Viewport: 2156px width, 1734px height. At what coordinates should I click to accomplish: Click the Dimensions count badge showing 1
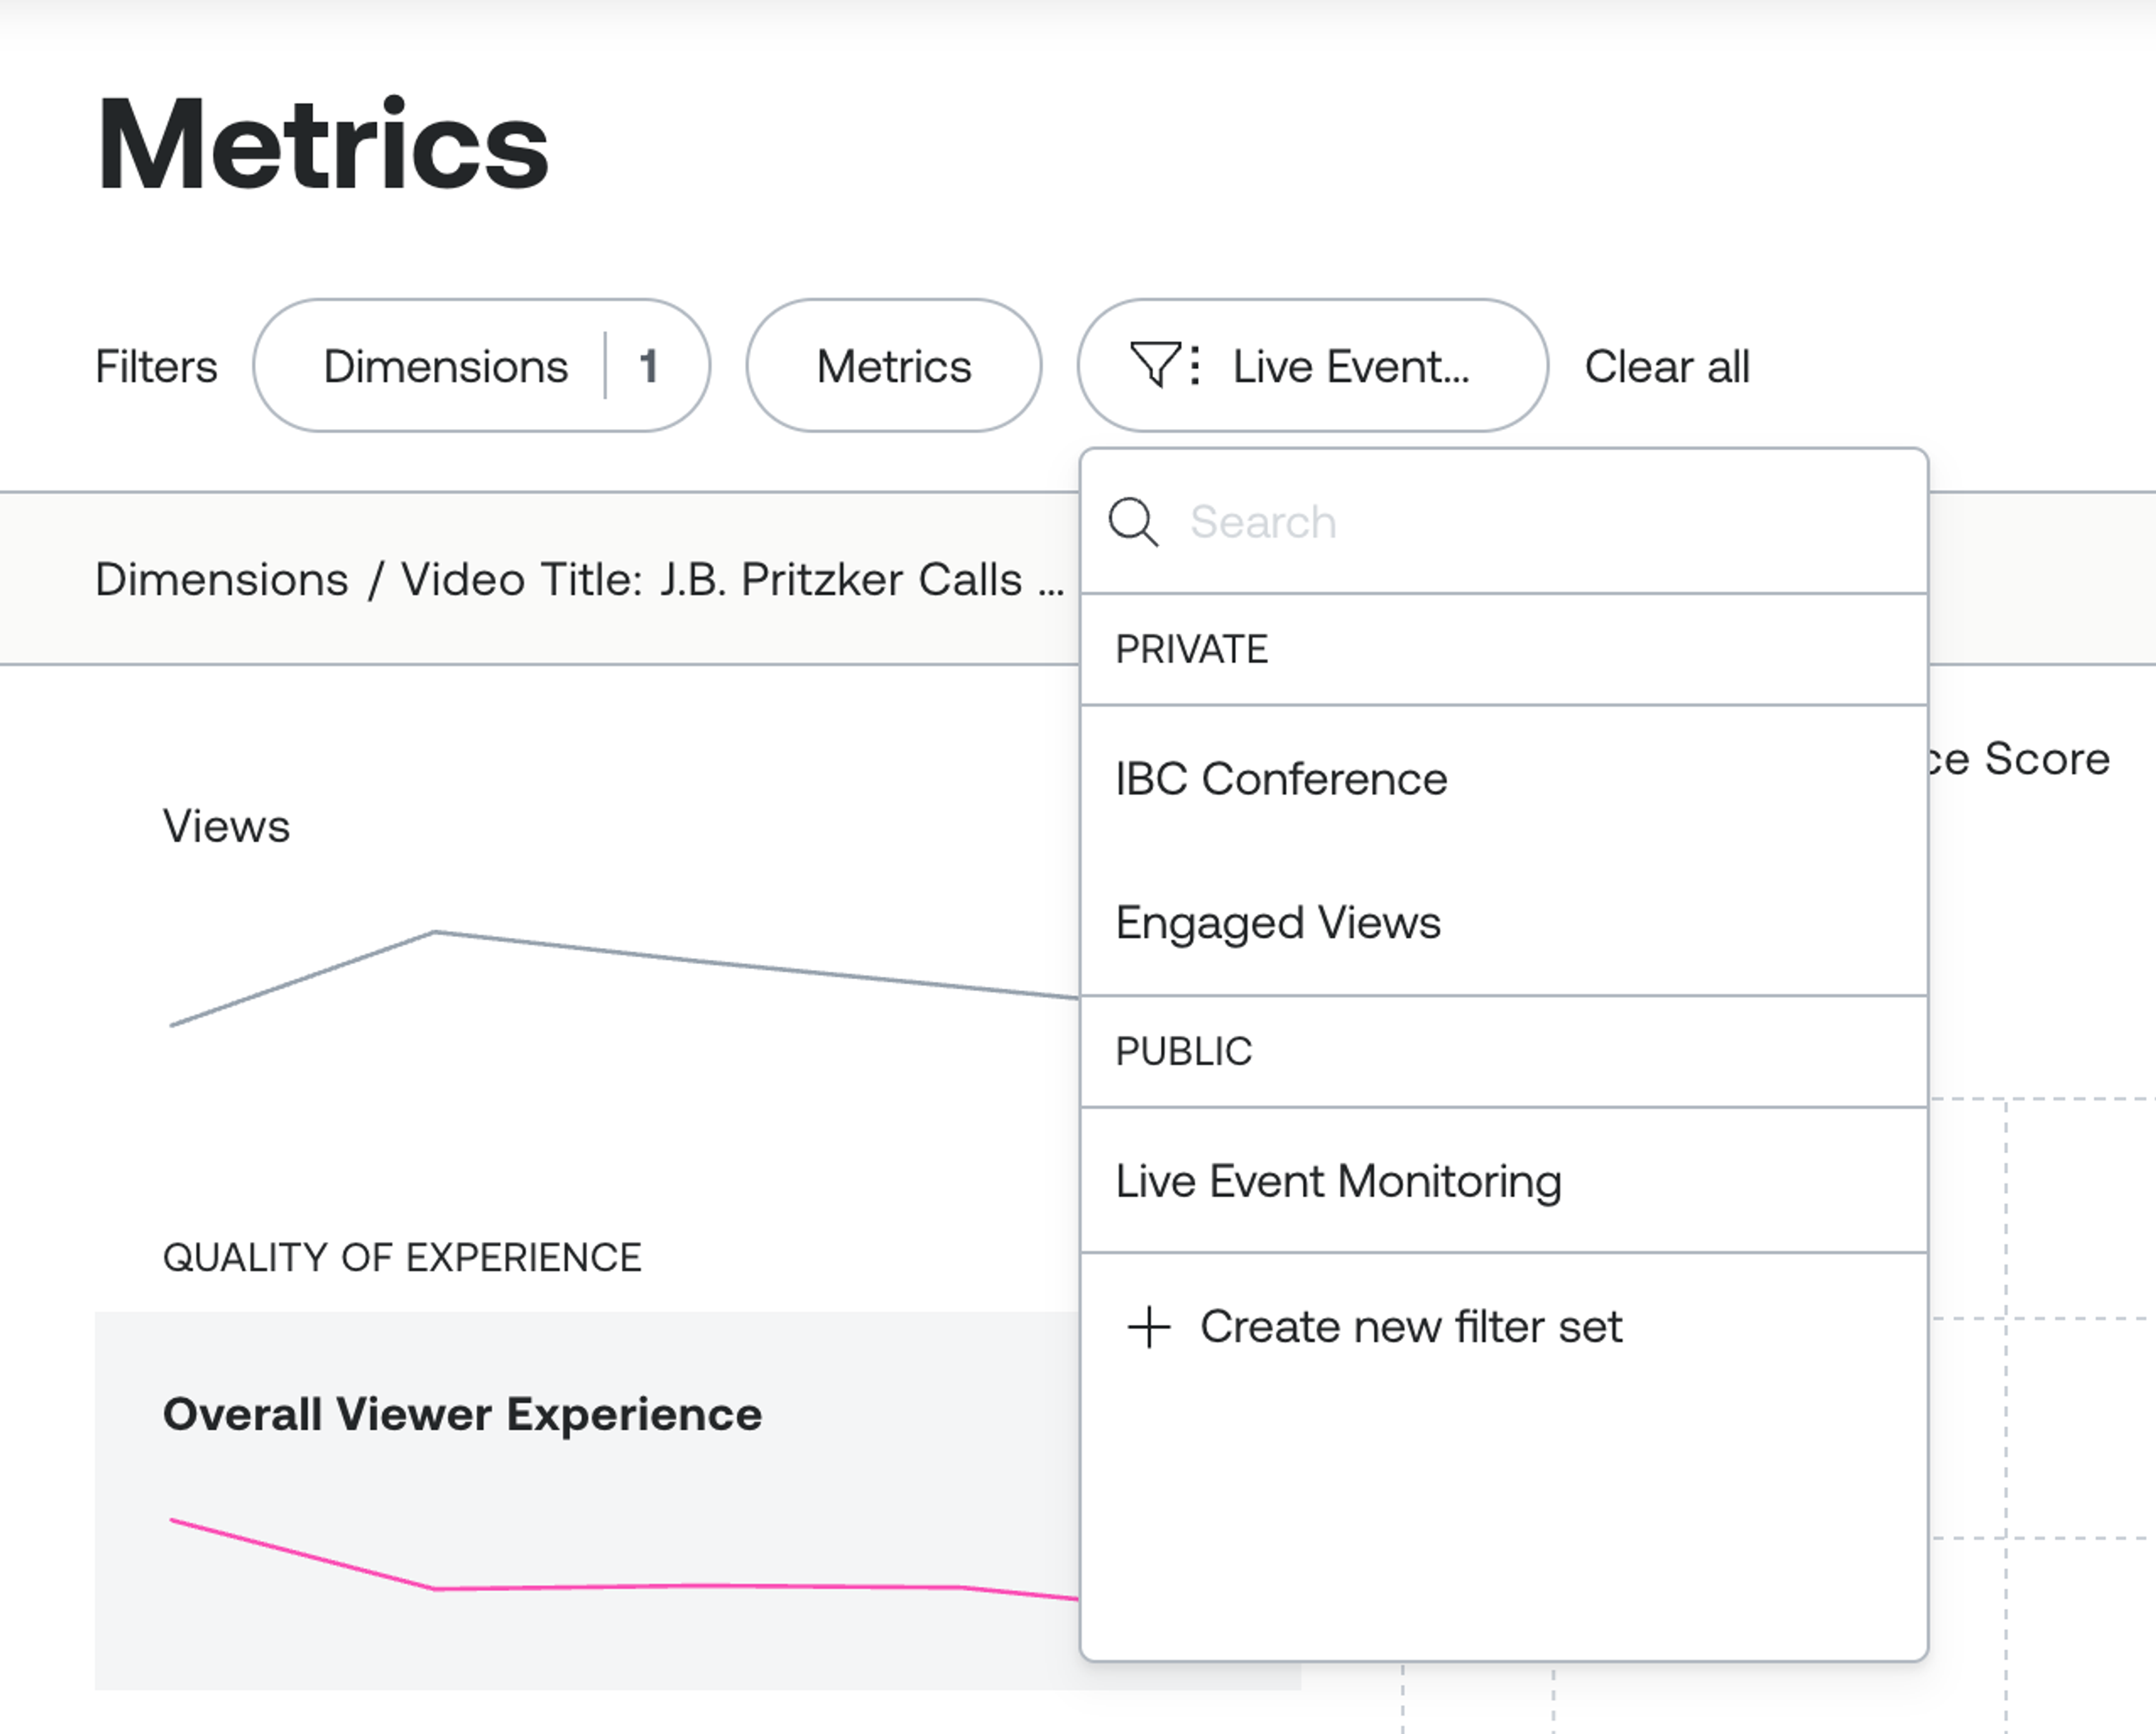(649, 366)
